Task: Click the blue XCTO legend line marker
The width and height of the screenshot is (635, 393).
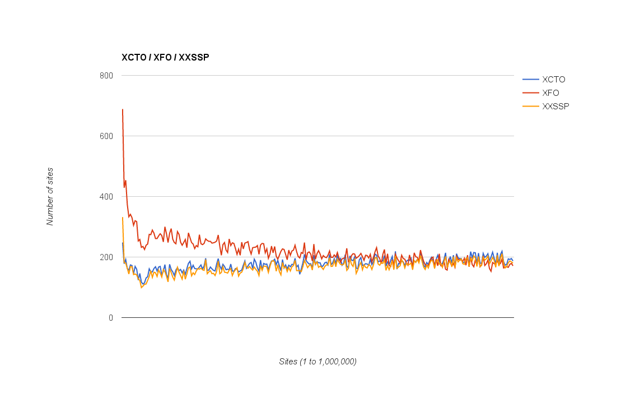Action: pyautogui.click(x=530, y=80)
